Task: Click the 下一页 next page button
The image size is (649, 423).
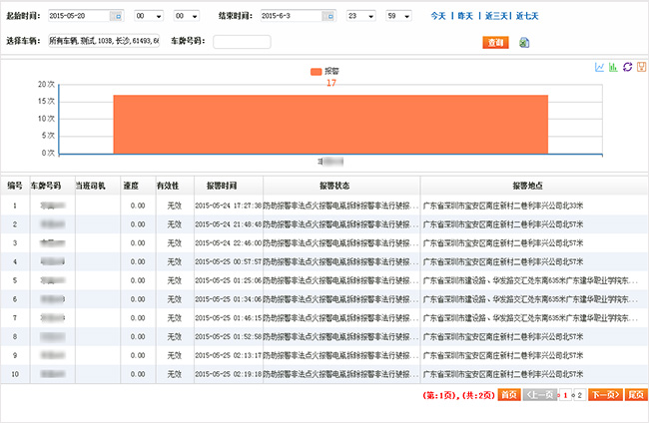Action: (x=605, y=395)
